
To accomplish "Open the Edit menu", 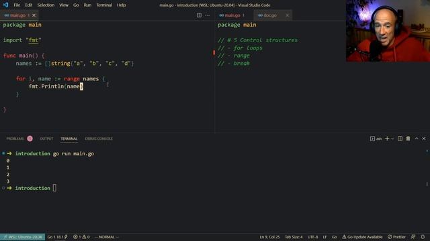I will 28,5.
